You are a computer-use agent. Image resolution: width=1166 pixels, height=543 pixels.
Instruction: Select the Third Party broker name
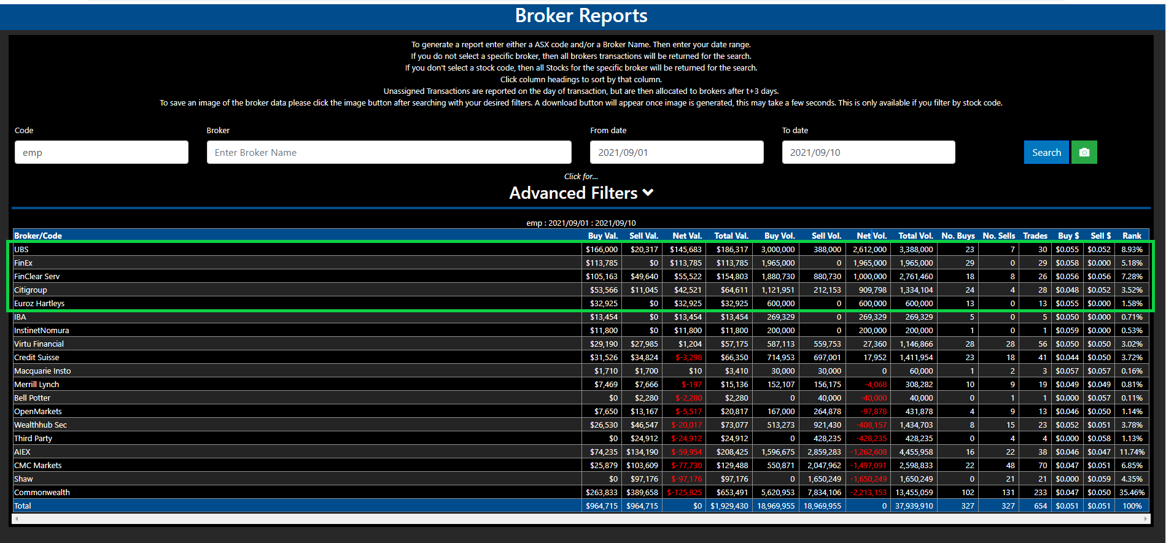point(33,438)
